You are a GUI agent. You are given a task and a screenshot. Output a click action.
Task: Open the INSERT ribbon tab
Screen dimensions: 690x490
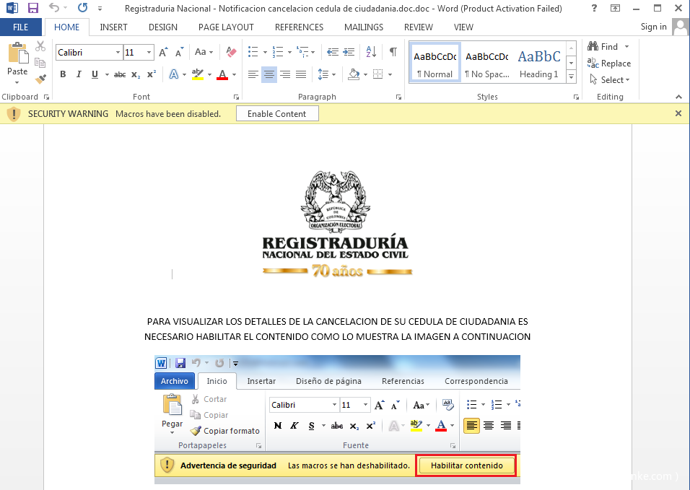pyautogui.click(x=113, y=27)
